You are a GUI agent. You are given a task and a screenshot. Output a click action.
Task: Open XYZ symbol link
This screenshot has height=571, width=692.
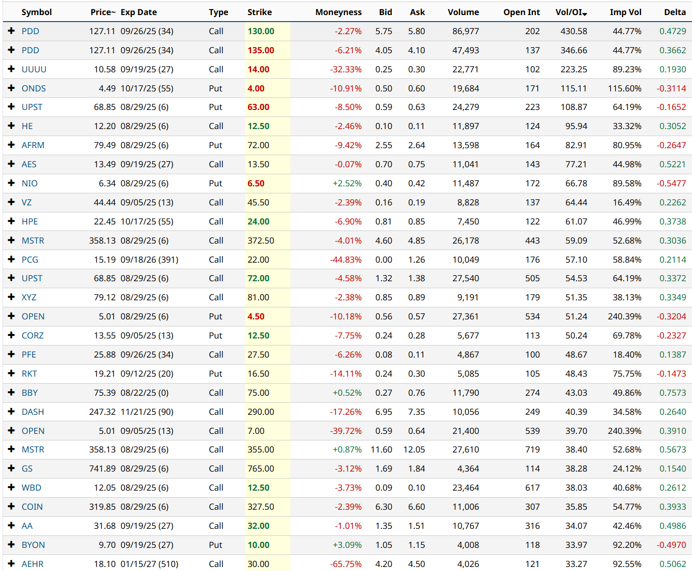point(29,297)
